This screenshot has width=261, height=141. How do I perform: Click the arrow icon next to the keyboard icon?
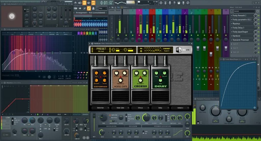pyautogui.click(x=80, y=8)
